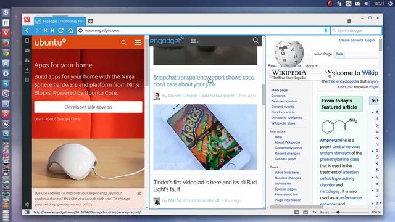Click the search icon on Ubuntu page

tap(123, 43)
